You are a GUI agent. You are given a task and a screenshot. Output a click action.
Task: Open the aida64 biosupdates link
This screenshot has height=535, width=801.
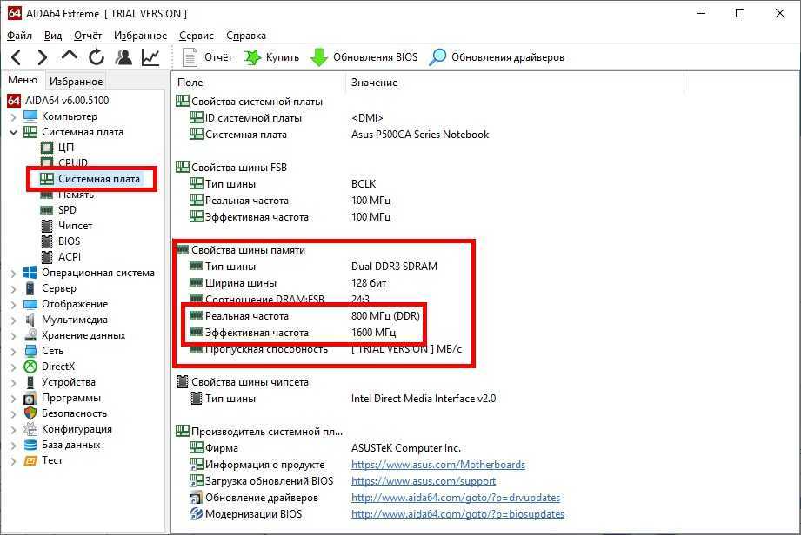coord(457,514)
